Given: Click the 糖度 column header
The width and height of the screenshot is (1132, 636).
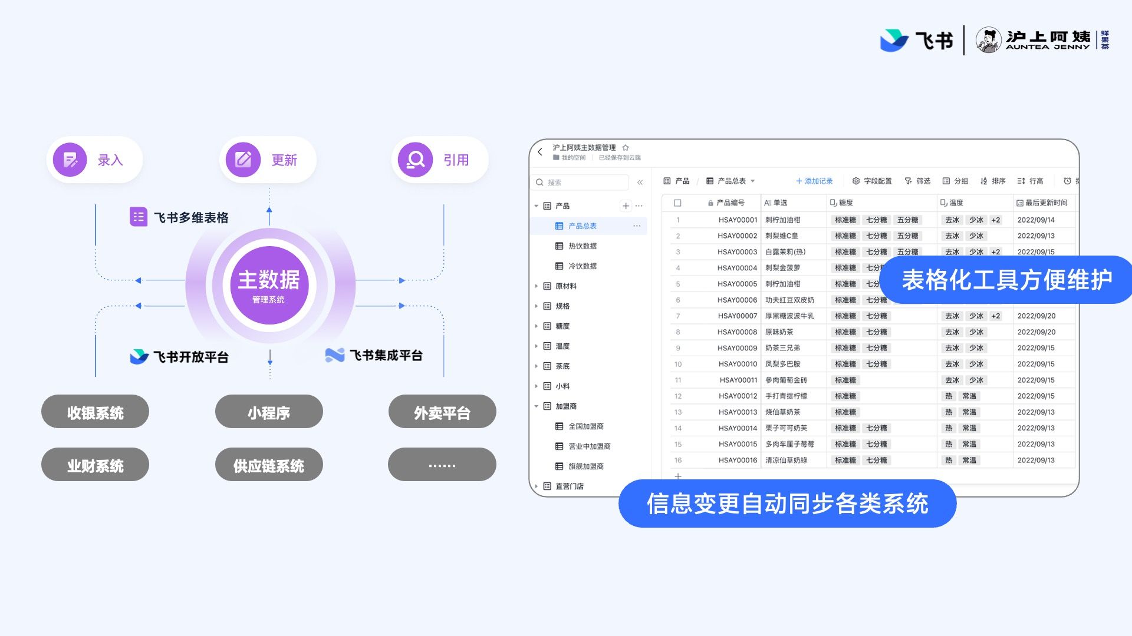Looking at the screenshot, I should tap(881, 203).
